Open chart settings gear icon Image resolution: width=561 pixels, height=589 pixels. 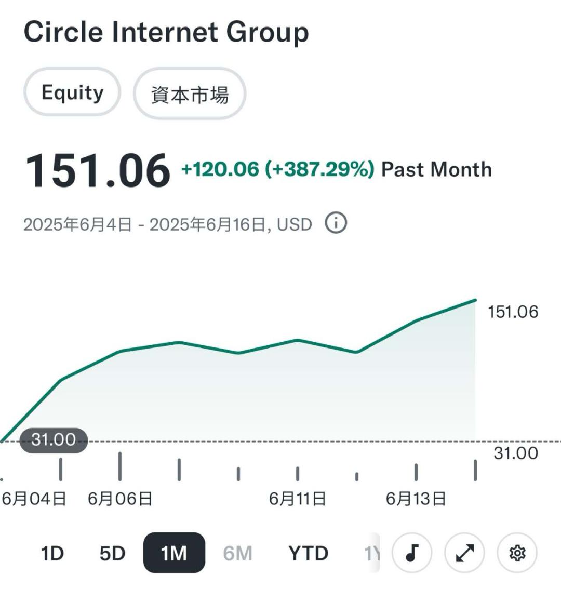(517, 553)
